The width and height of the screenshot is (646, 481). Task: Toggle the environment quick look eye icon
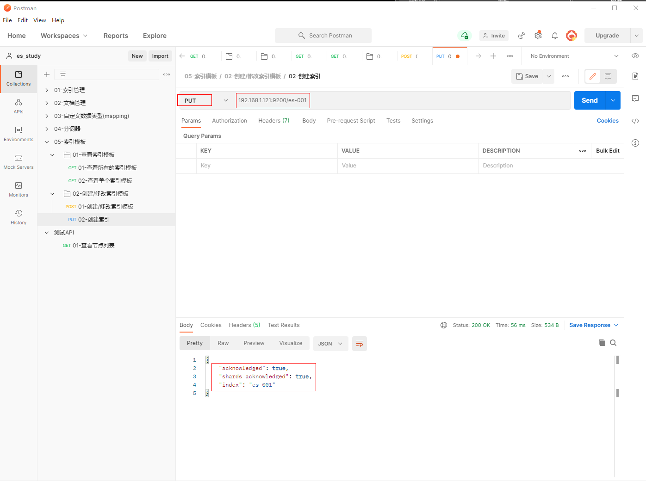tap(635, 56)
